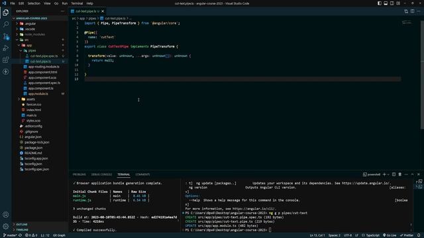This screenshot has height=238, width=424.
Task: Open the Source Control view
Action: (6, 36)
